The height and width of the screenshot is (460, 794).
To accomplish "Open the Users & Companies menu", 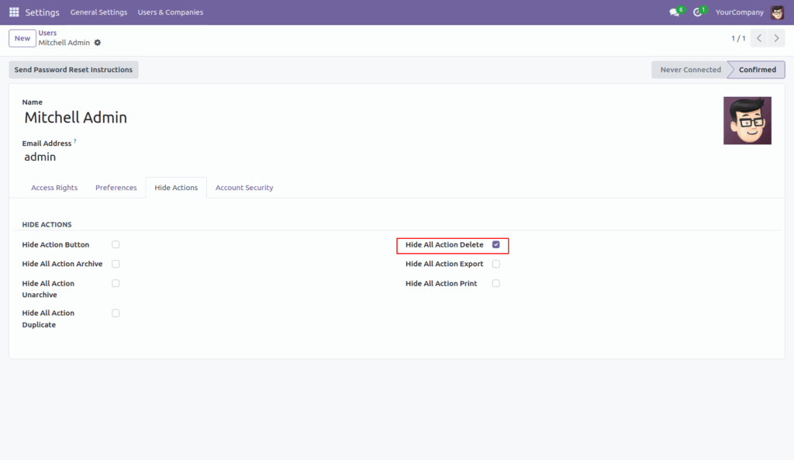I will coord(170,12).
